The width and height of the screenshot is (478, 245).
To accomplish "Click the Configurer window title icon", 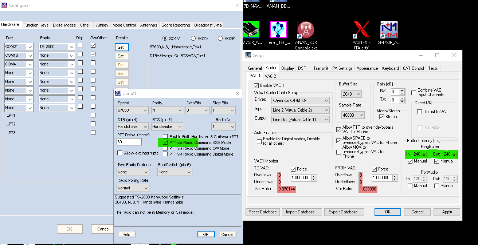I will pyautogui.click(x=5, y=5).
